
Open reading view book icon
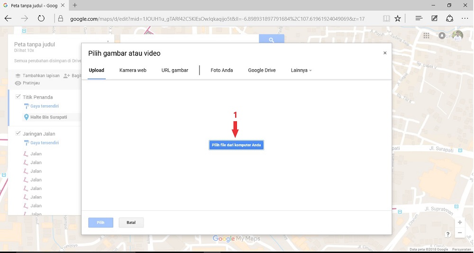[x=386, y=18]
